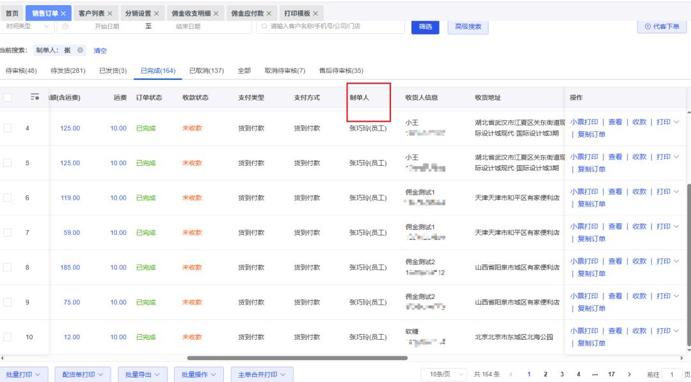This screenshot has height=382, width=691.
Task: Select the 已取消(137) status tab
Action: (207, 70)
